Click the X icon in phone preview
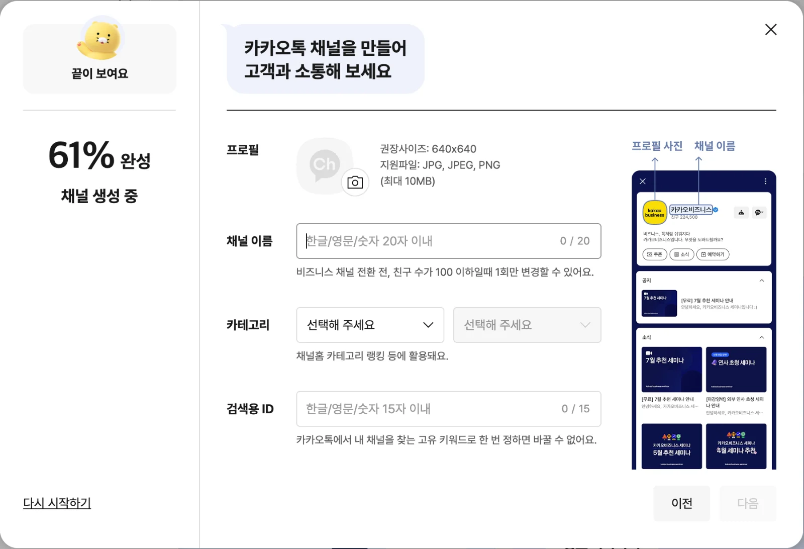This screenshot has height=549, width=804. coord(643,181)
